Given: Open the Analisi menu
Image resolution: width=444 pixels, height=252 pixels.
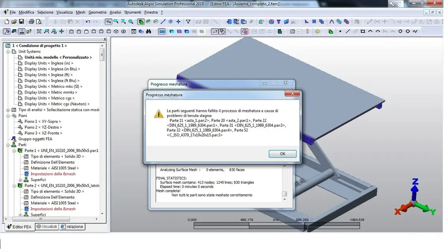Looking at the screenshot, I should [x=115, y=12].
